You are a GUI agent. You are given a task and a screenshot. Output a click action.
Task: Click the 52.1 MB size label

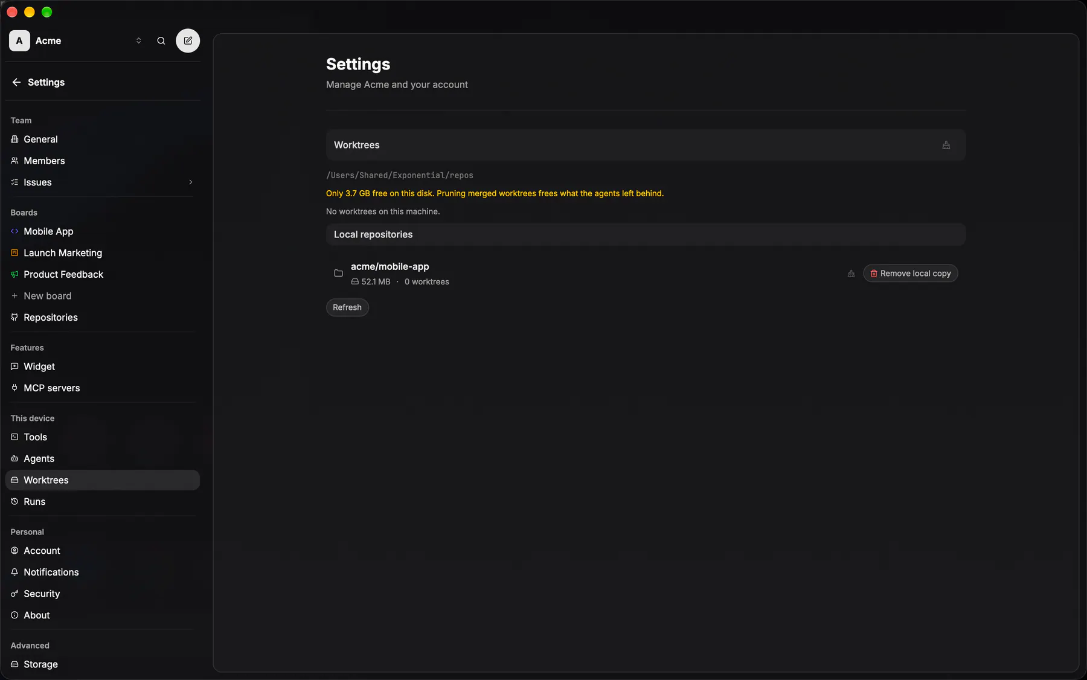[x=376, y=282]
